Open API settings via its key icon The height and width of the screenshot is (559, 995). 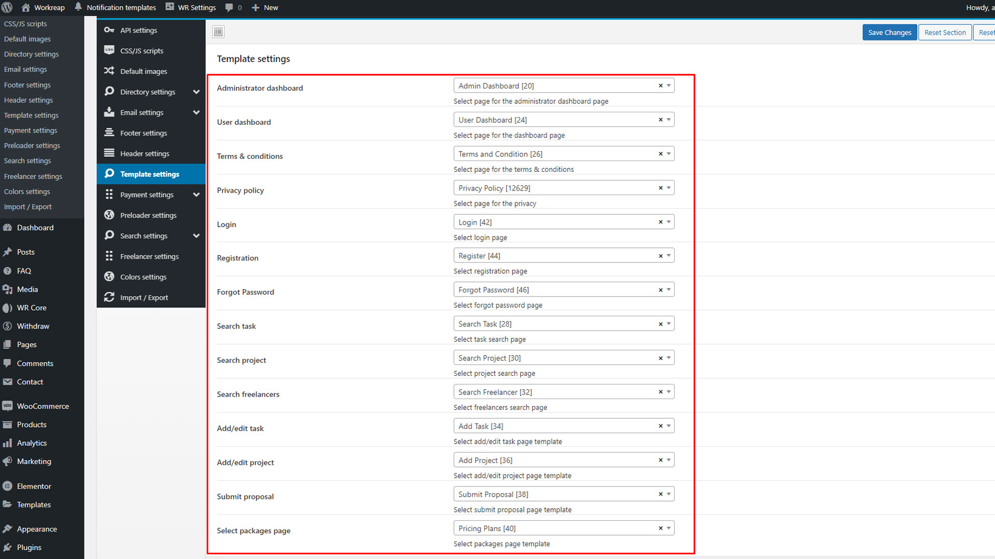109,30
